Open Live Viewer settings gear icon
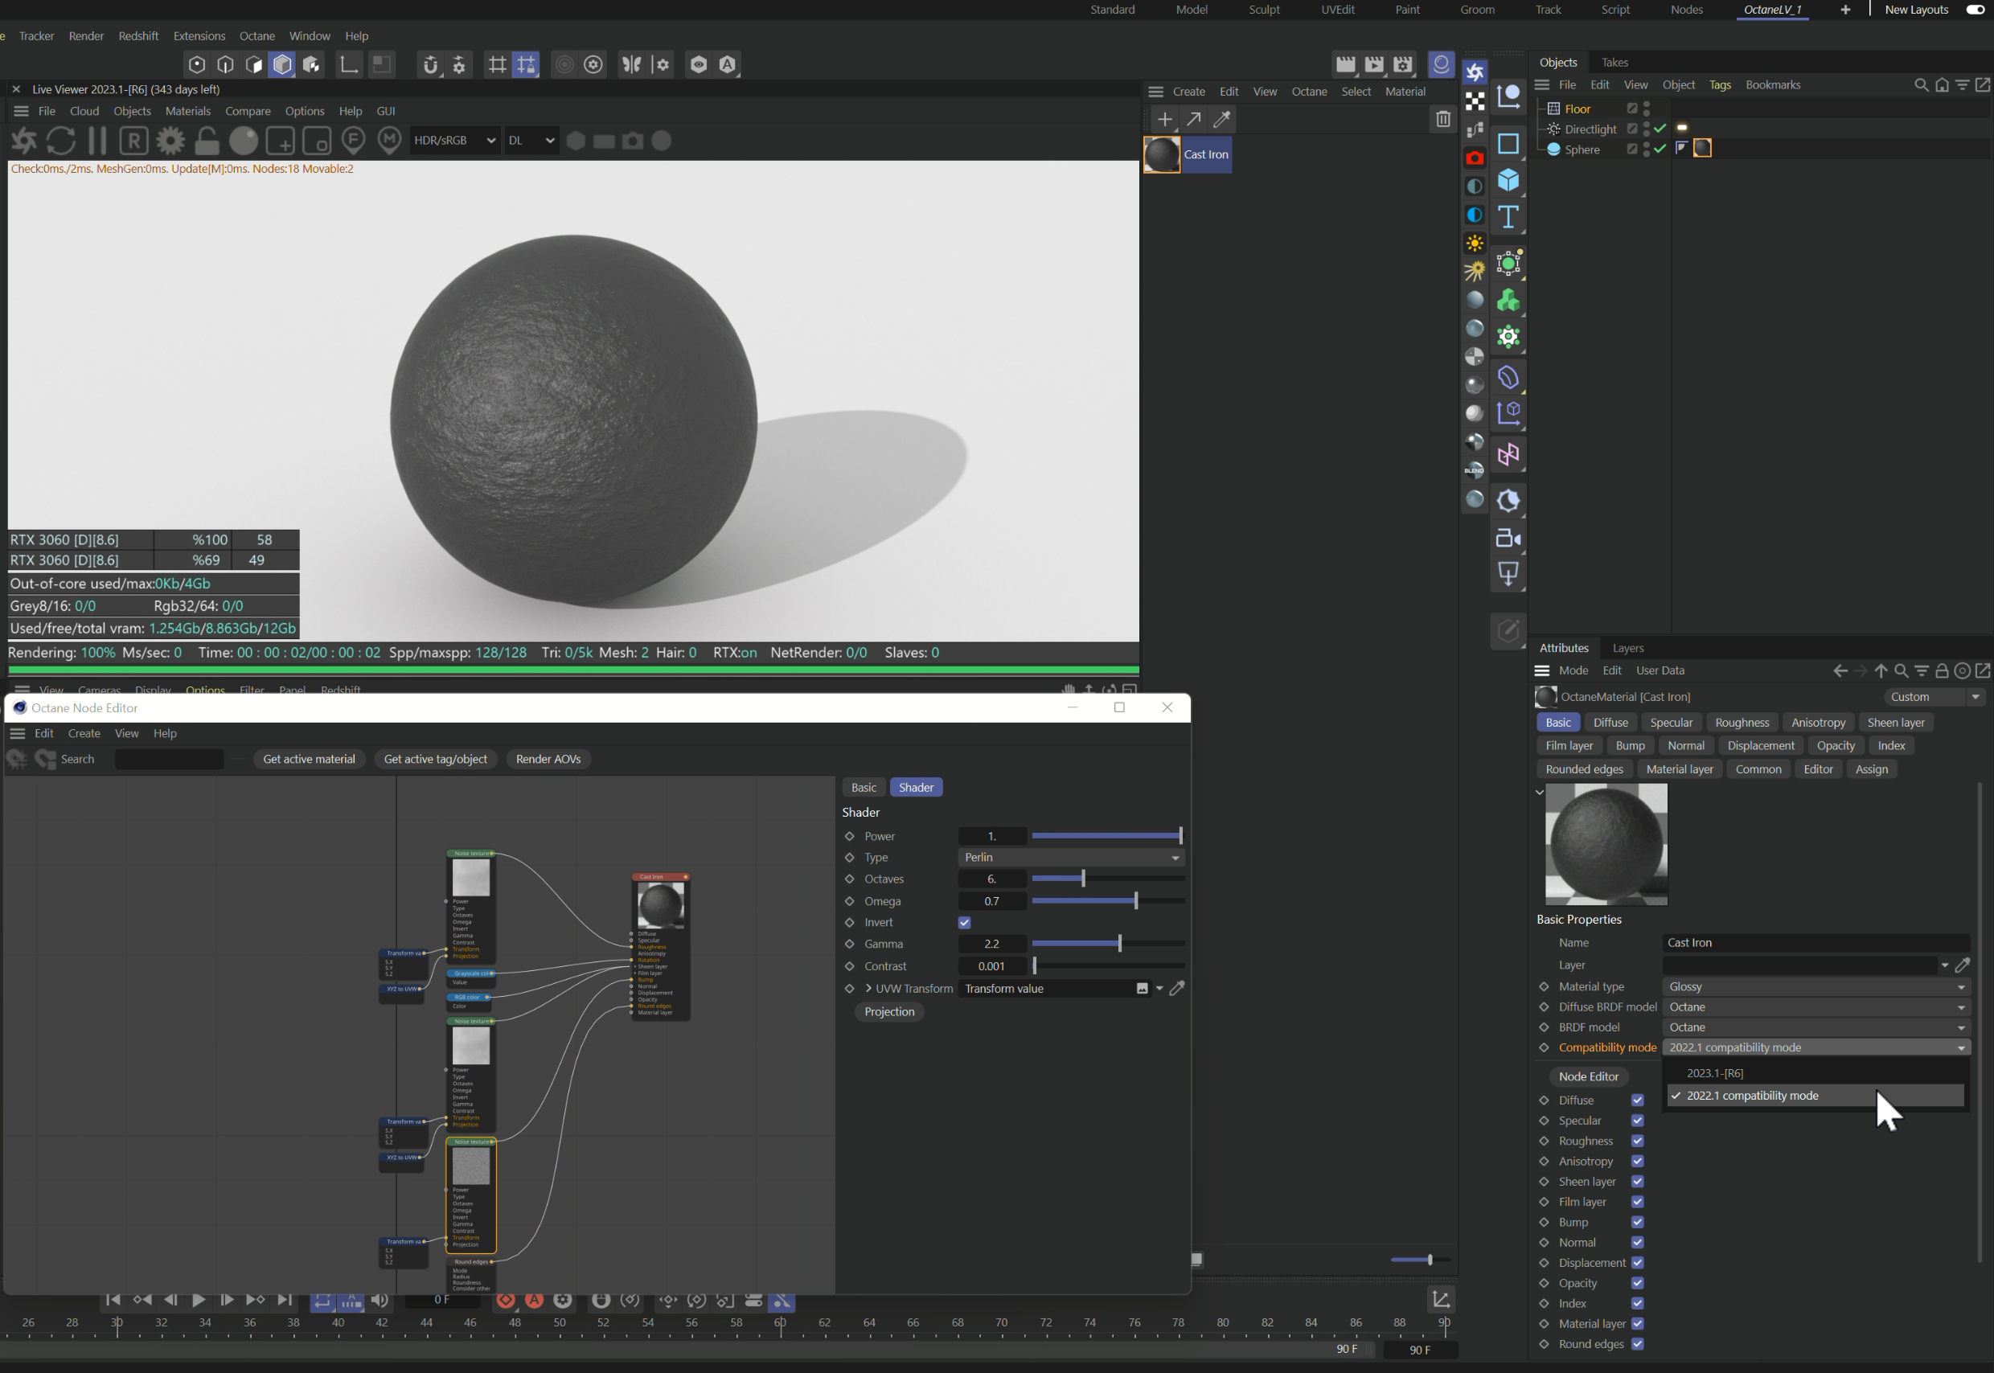Viewport: 1994px width, 1373px height. point(170,140)
